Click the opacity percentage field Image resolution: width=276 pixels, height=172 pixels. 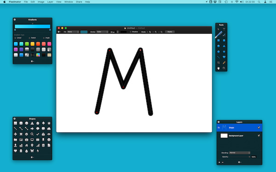point(253,157)
